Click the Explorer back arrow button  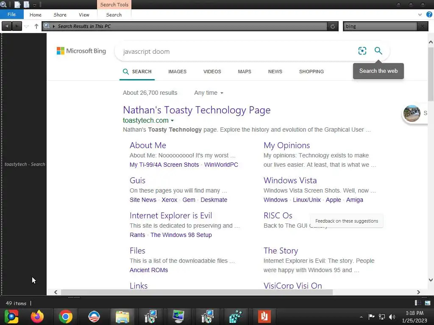(x=7, y=26)
